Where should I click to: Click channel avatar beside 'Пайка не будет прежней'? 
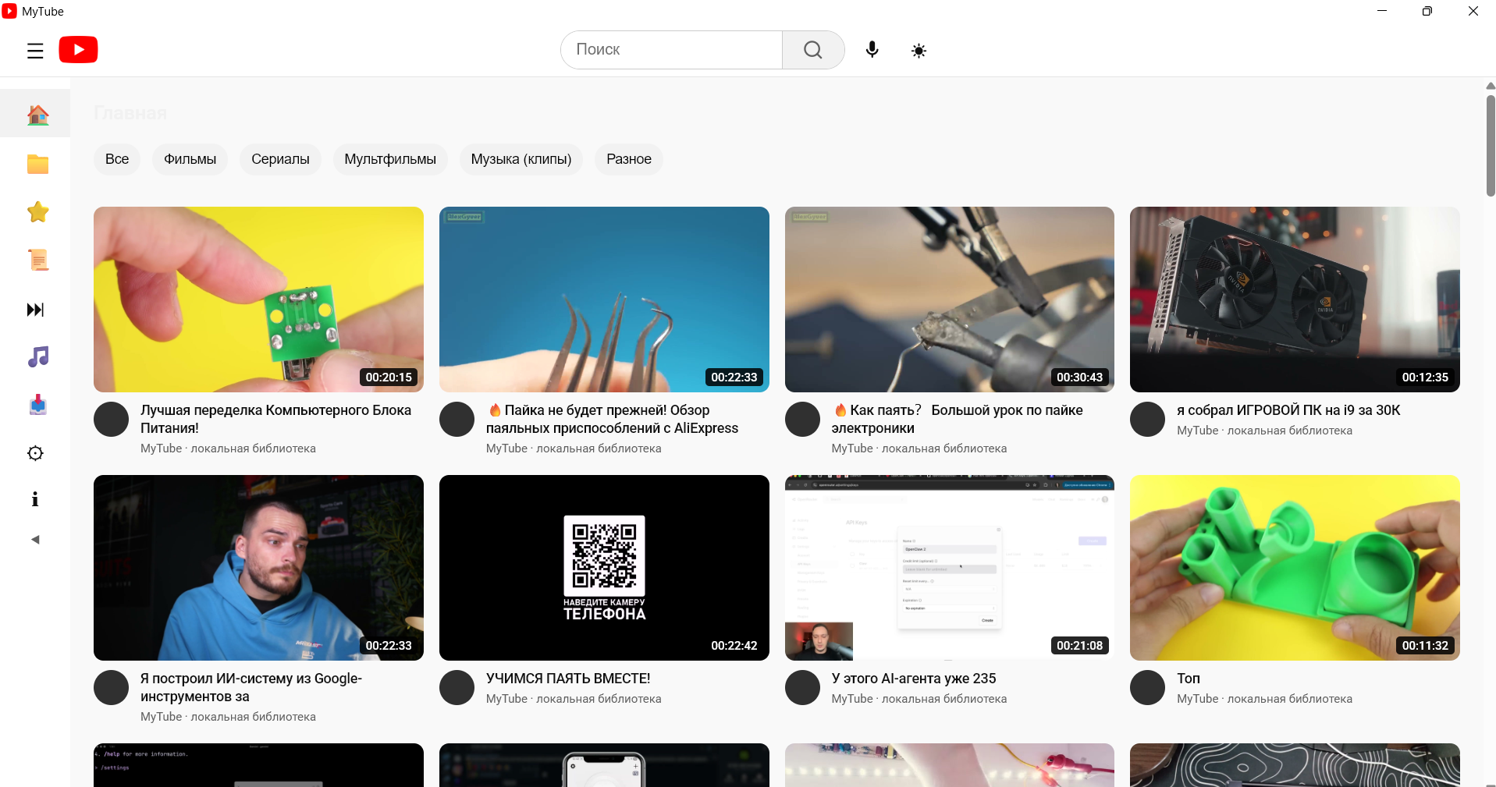pyautogui.click(x=457, y=420)
